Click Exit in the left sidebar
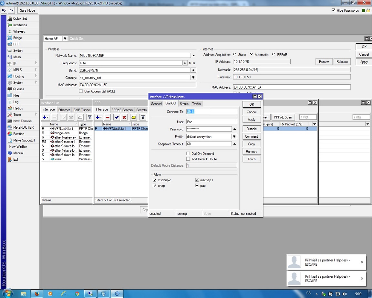 tap(15, 160)
